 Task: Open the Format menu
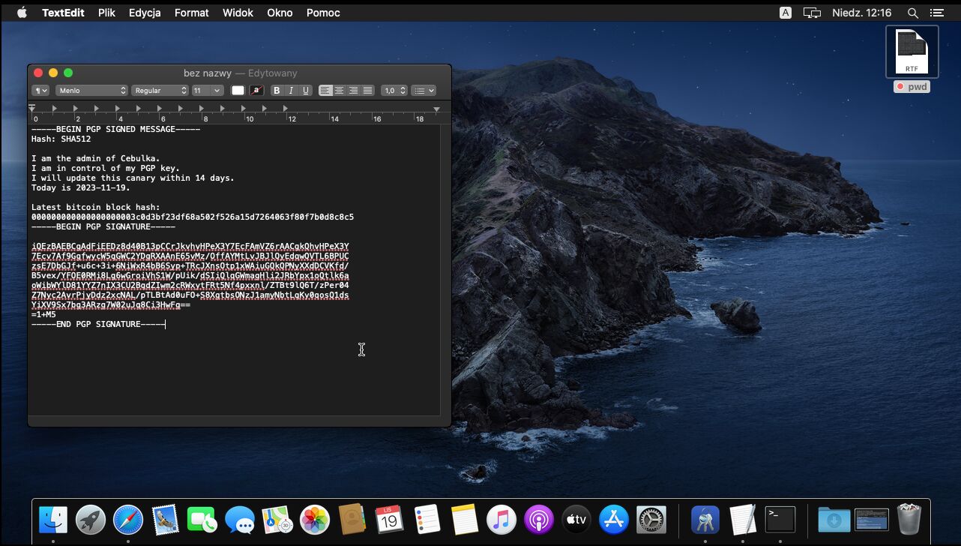[191, 13]
